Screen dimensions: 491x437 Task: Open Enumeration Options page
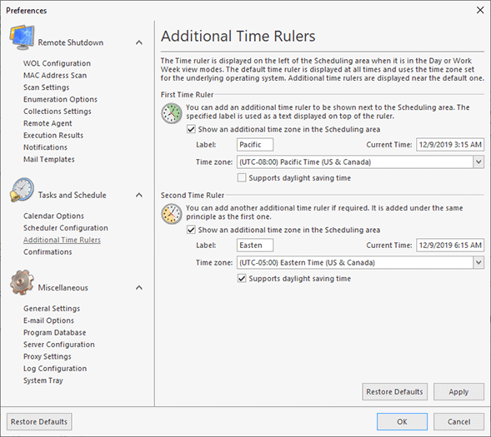[60, 99]
